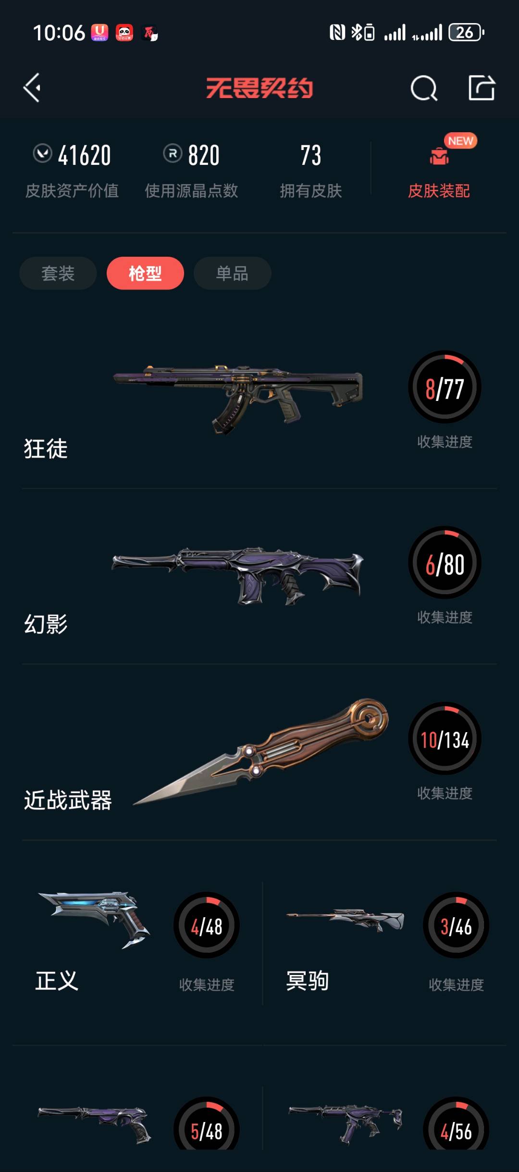Open the 近战武器 knife thumbnail

coord(261,751)
